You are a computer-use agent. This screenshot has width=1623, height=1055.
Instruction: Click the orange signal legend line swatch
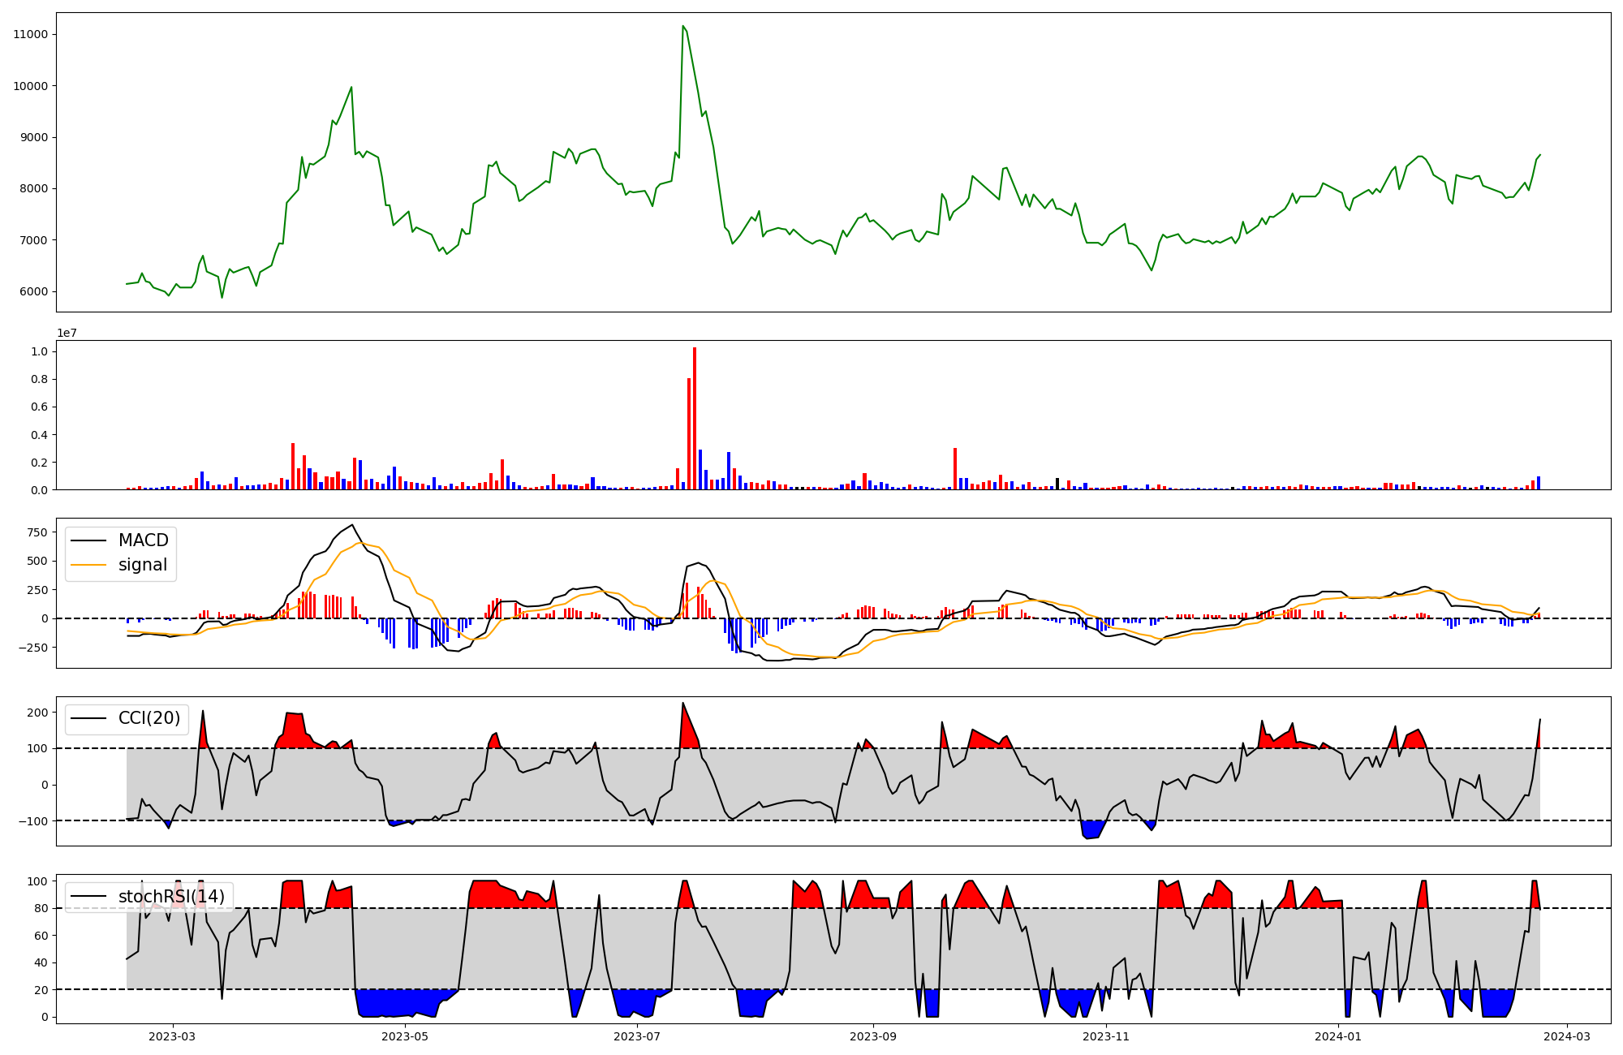point(88,565)
